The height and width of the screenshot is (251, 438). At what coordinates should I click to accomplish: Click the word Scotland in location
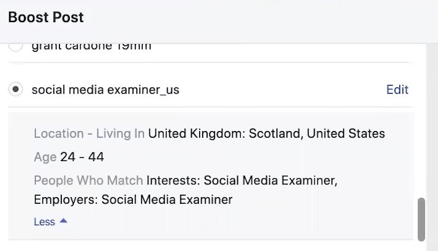274,133
